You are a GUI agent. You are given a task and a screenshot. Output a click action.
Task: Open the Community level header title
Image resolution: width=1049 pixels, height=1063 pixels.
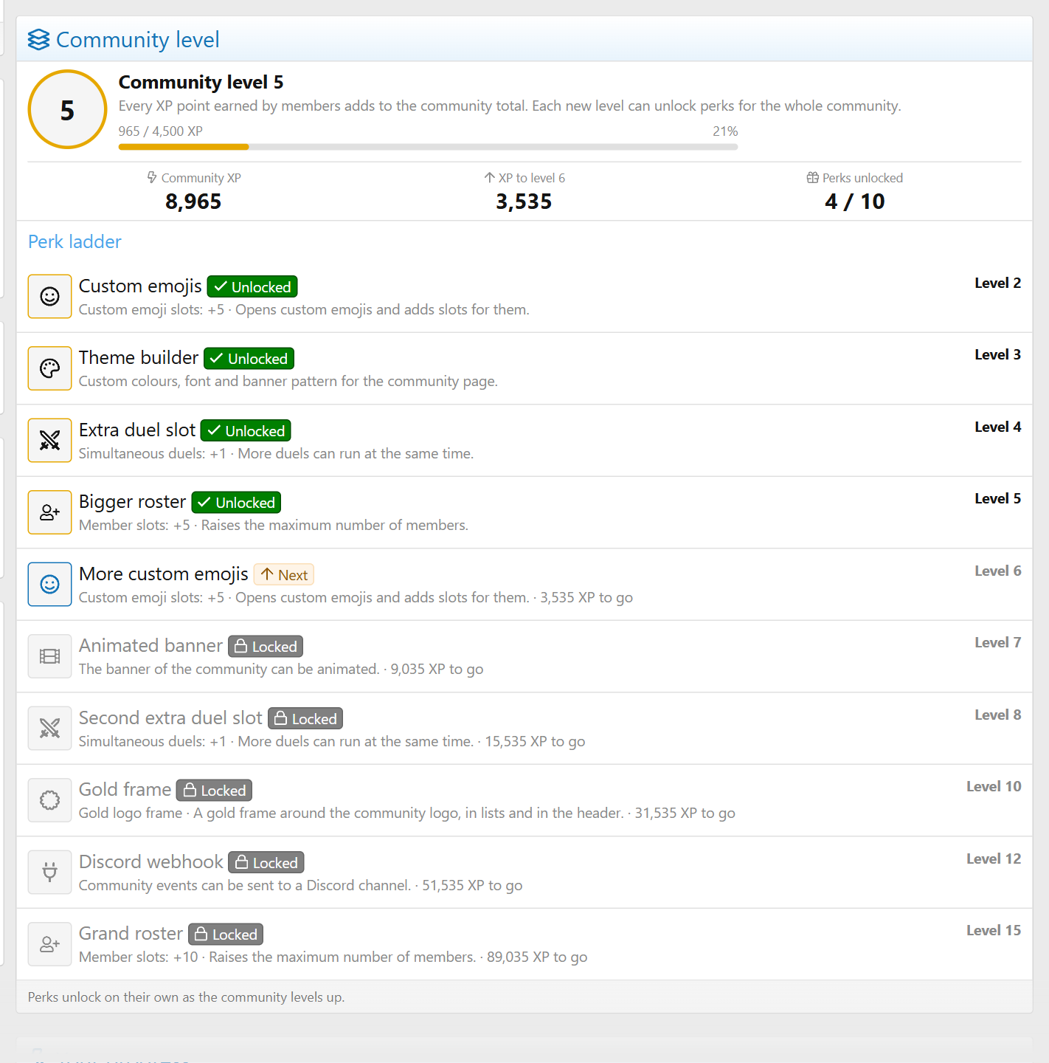pyautogui.click(x=138, y=40)
